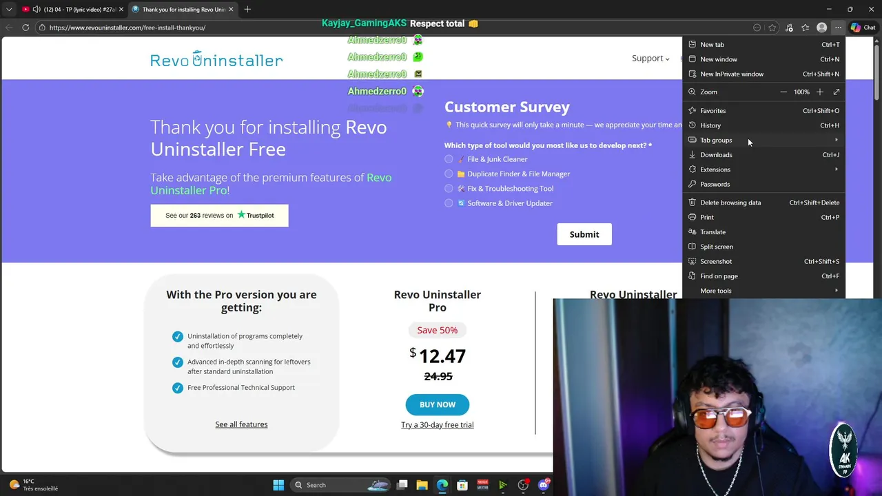
Task: Select Translate from the Edge menu
Action: click(764, 232)
